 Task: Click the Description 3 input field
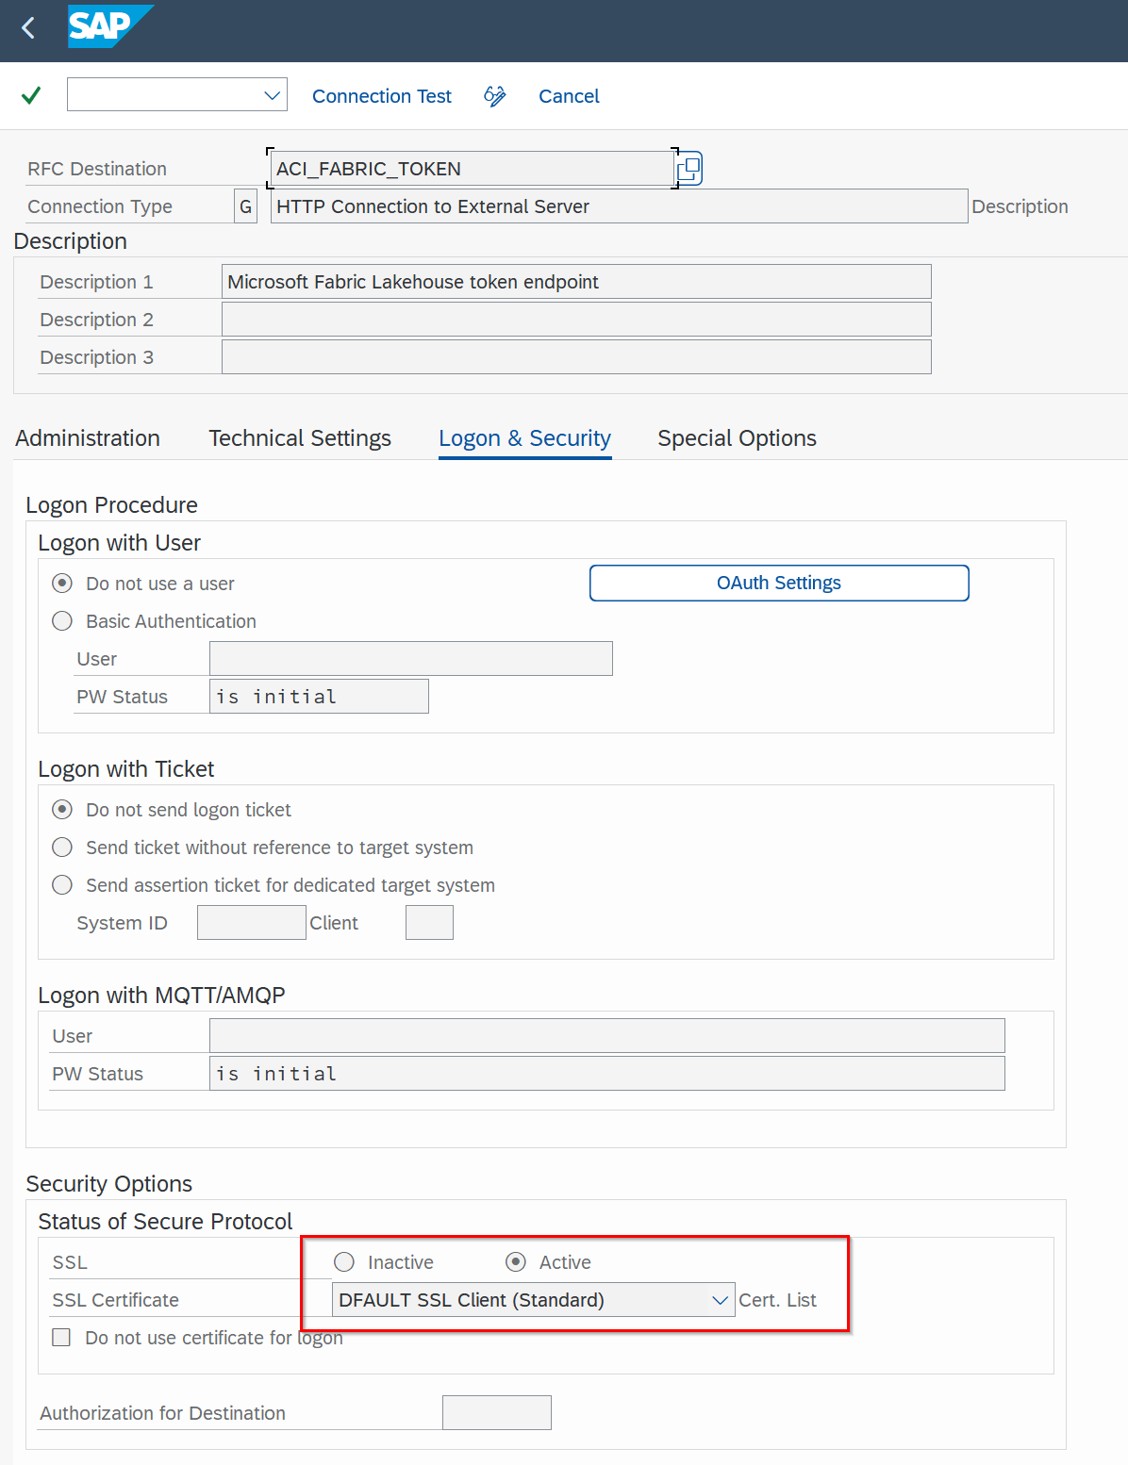576,357
